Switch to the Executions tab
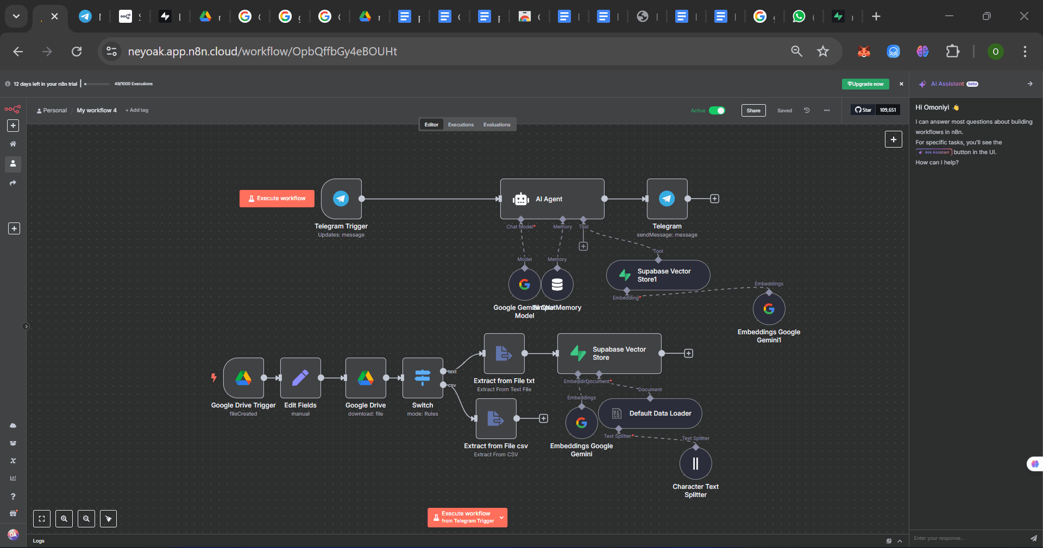The width and height of the screenshot is (1043, 548). pyautogui.click(x=461, y=125)
